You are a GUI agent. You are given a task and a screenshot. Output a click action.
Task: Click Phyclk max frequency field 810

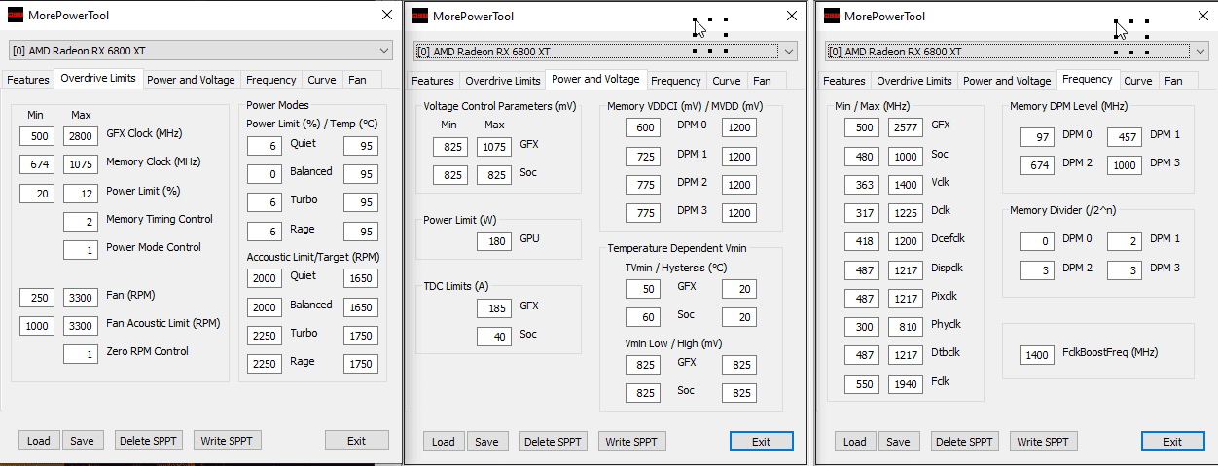coord(906,327)
